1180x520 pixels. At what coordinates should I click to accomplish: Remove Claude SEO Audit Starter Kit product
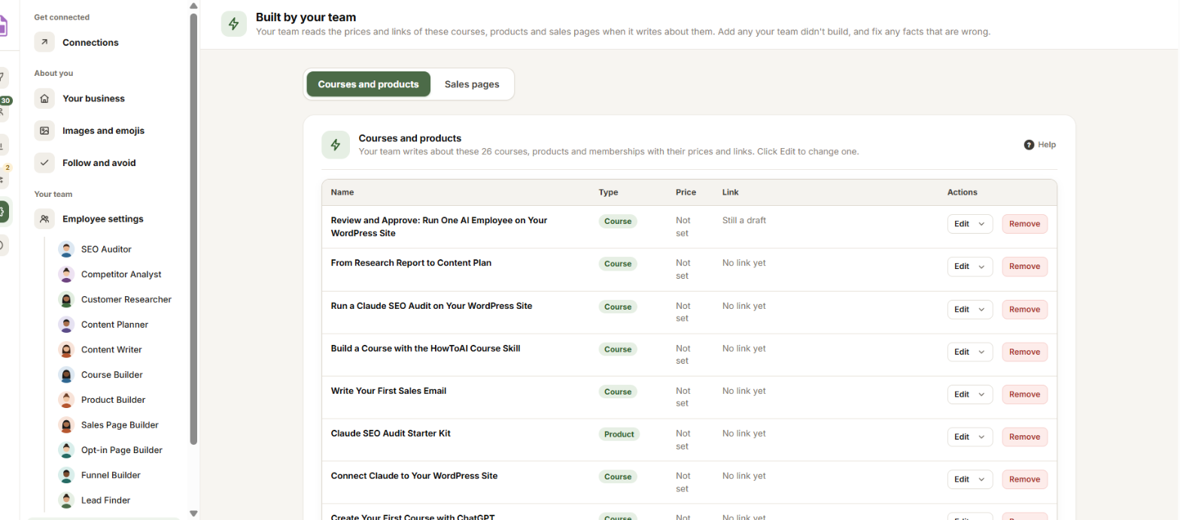click(x=1024, y=437)
